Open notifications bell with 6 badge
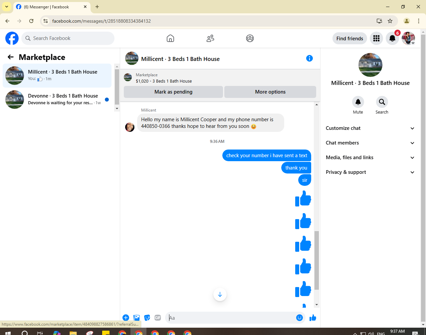Screen dimensions: 426x335 point(392,38)
